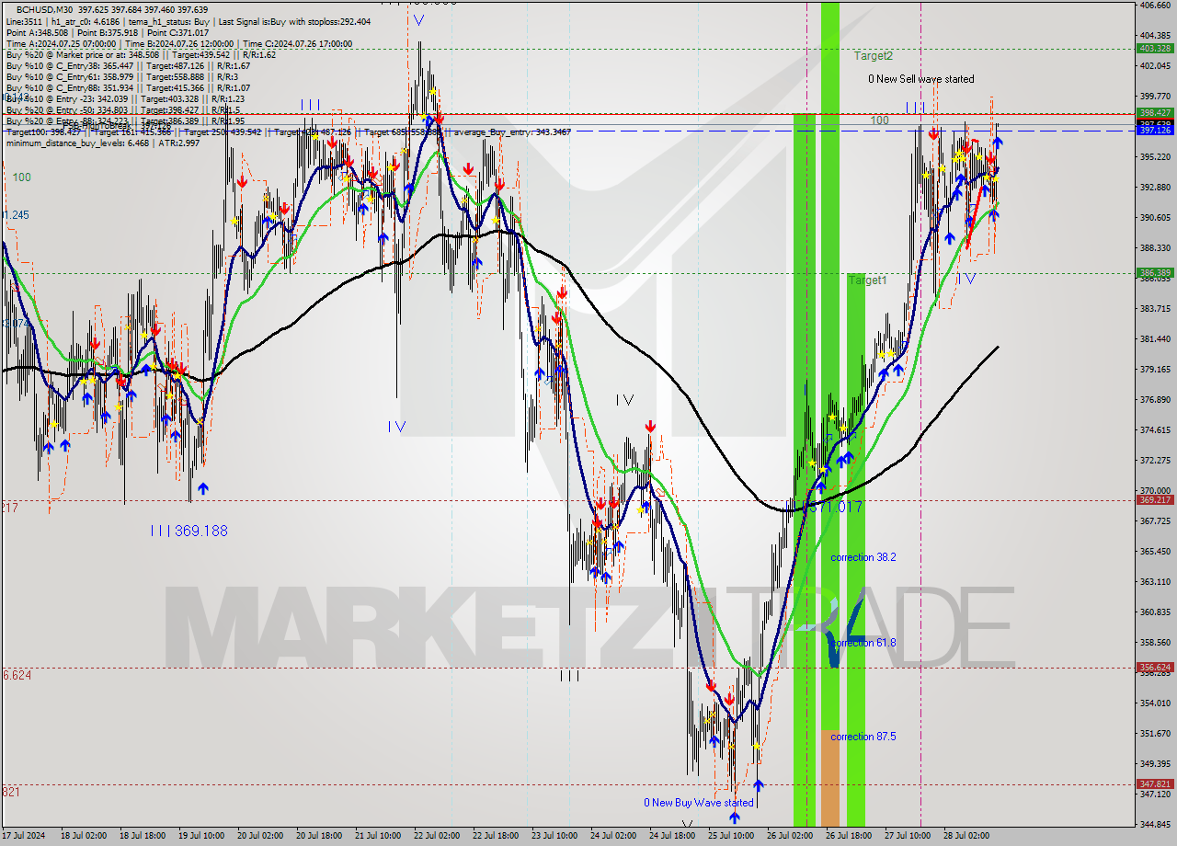The width and height of the screenshot is (1177, 846).
Task: Click the '17 Jul 2024' date label
Action: (25, 836)
